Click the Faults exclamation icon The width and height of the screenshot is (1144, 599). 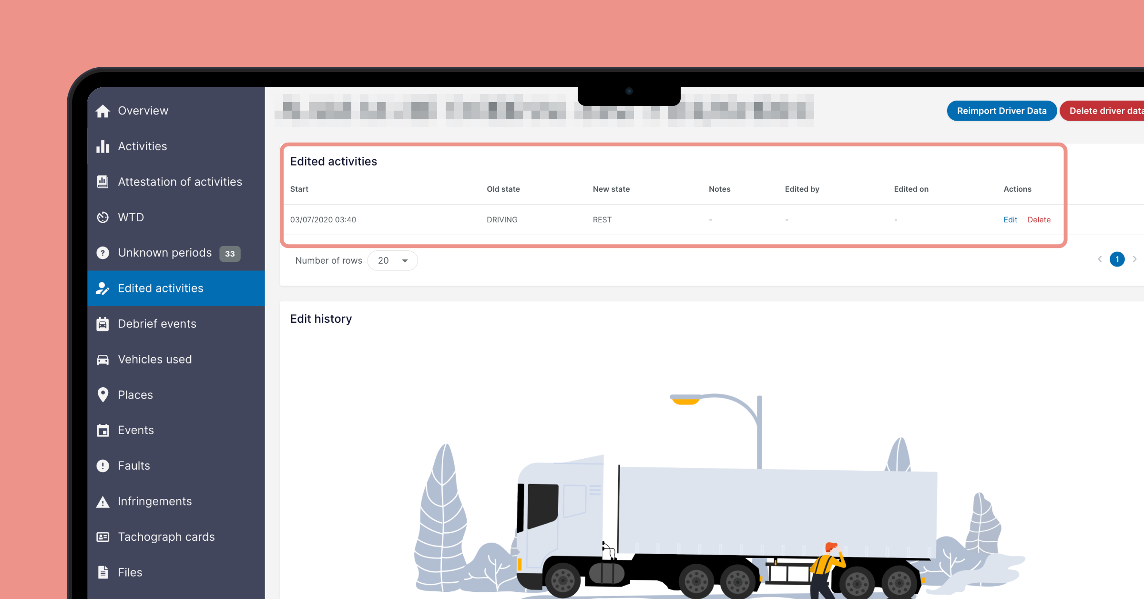pyautogui.click(x=102, y=466)
